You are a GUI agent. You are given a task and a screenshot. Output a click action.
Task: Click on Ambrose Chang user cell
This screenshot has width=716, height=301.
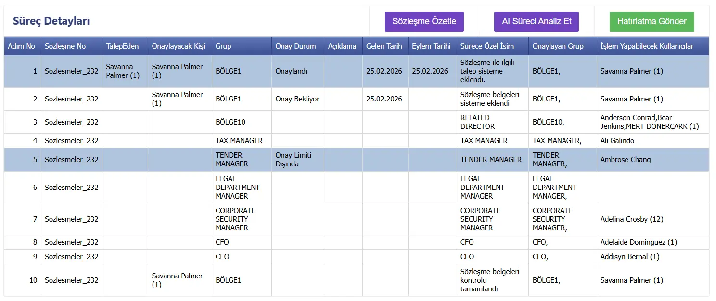click(625, 160)
